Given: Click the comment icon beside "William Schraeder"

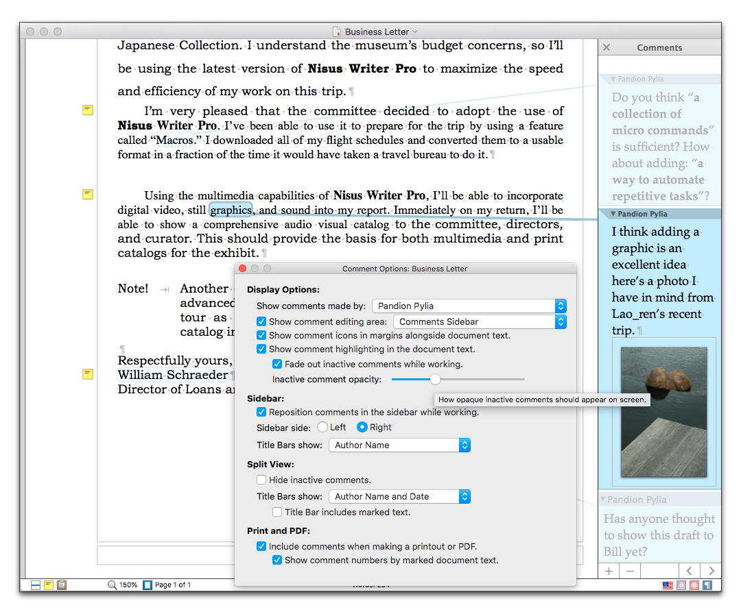Looking at the screenshot, I should [88, 373].
